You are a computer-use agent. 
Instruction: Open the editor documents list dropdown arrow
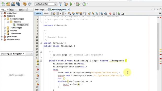tap(157, 9)
